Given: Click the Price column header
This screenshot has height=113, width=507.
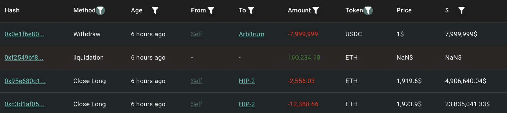Looking at the screenshot, I should [404, 10].
